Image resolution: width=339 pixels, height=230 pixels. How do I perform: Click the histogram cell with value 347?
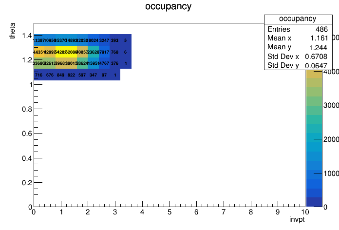click(x=94, y=75)
